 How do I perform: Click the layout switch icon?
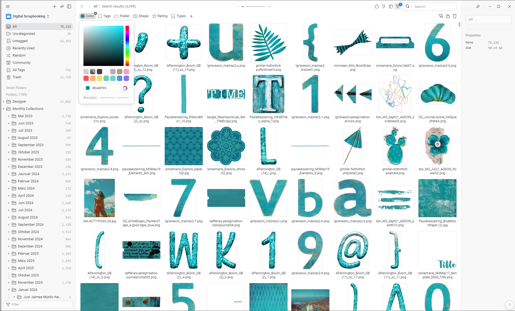pyautogui.click(x=391, y=6)
